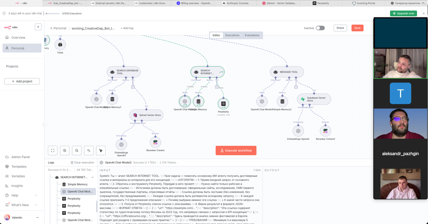This screenshot has height=224, width=428.
Task: Open What's New notifications
Action: (x=22, y=205)
